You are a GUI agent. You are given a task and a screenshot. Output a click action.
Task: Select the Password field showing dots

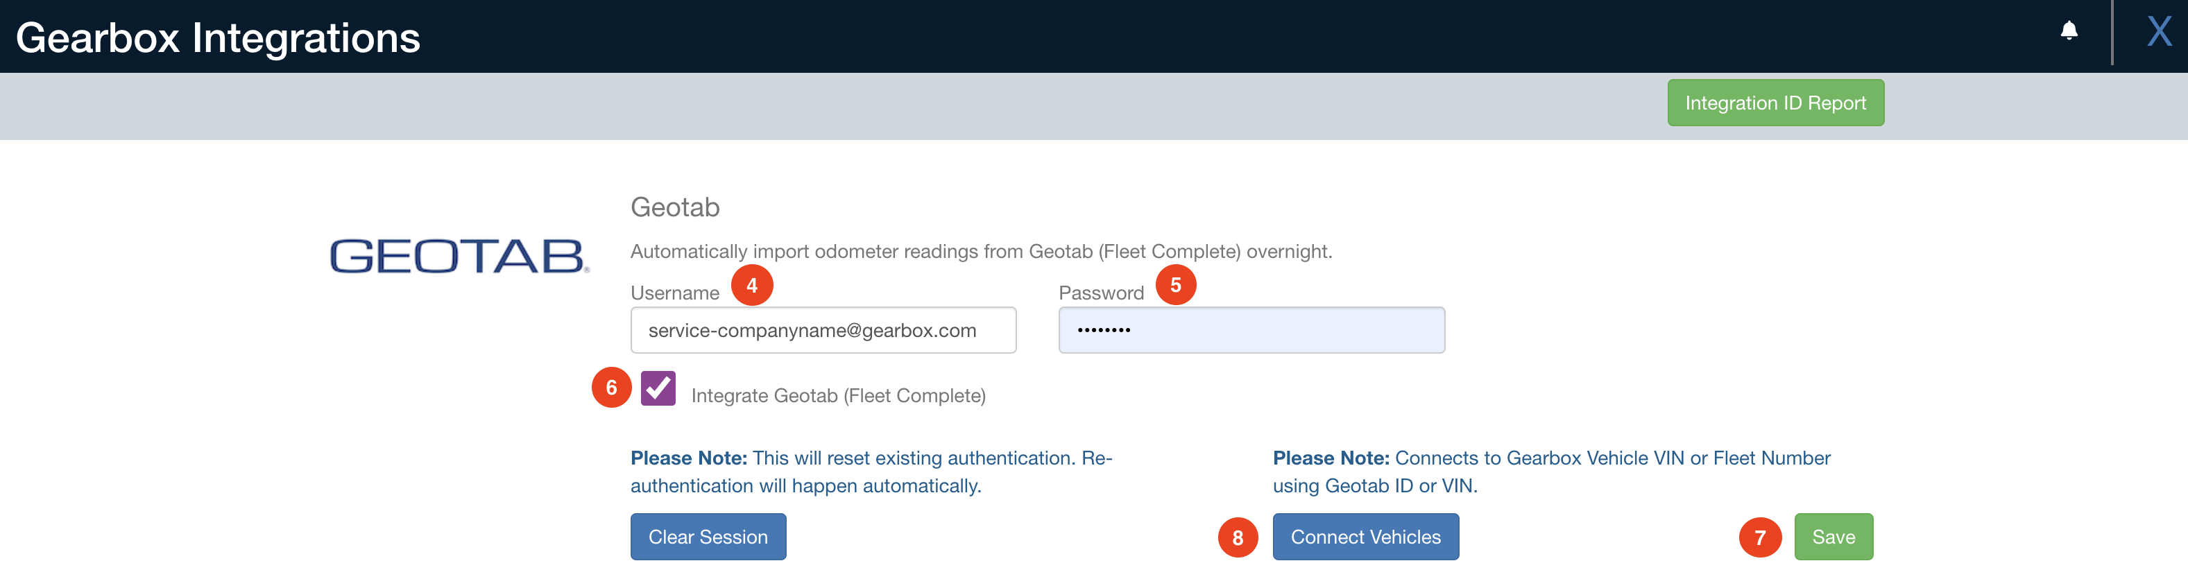[1251, 329]
